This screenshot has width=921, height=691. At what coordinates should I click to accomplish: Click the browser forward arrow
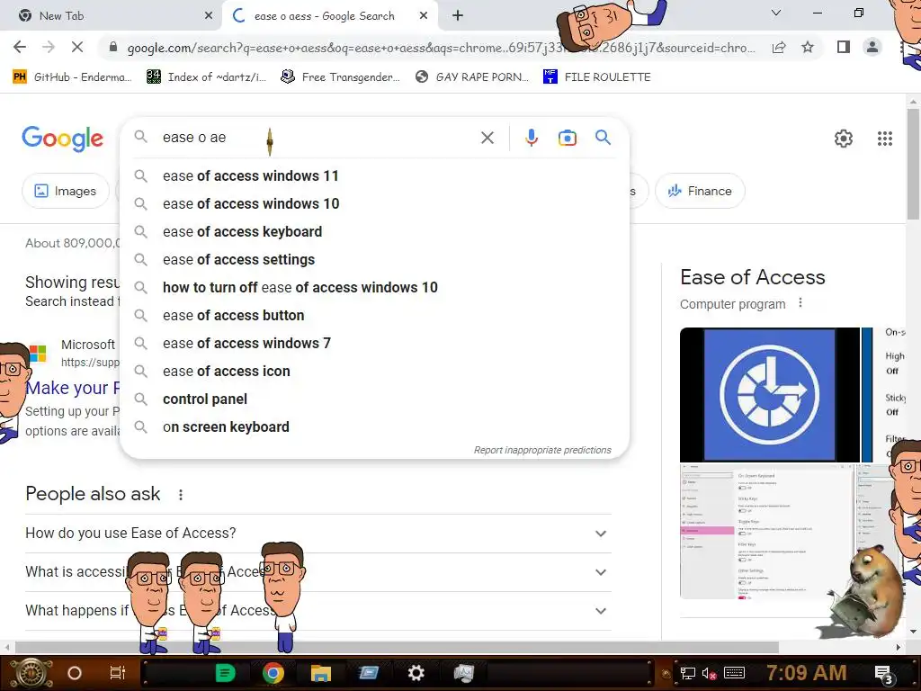point(49,47)
